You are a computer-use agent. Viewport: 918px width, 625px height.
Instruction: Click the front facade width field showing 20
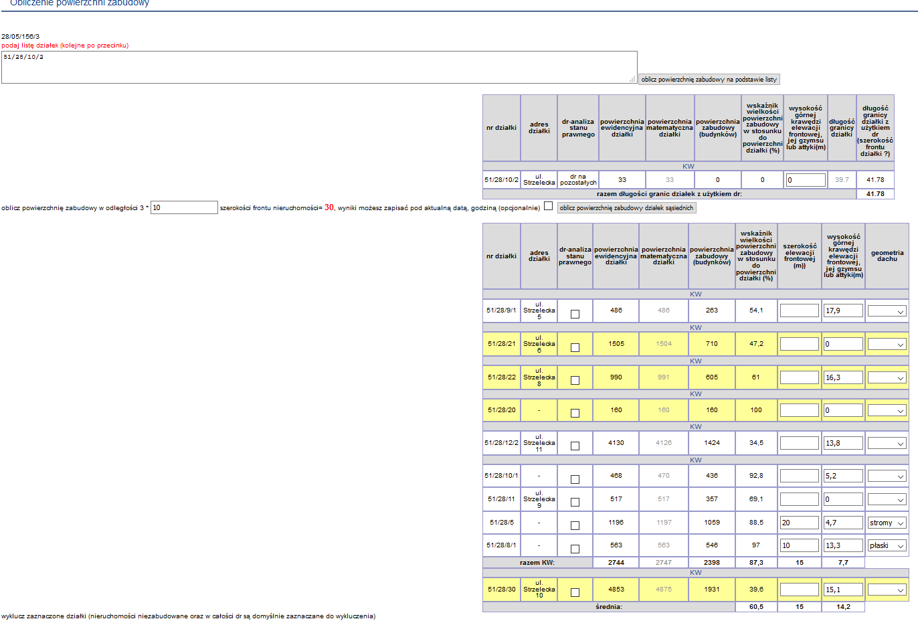[799, 523]
